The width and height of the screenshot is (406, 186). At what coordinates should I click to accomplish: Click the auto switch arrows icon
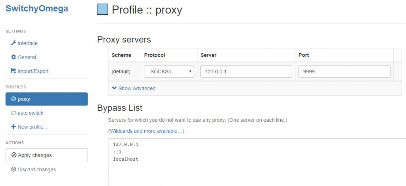pyautogui.click(x=13, y=113)
